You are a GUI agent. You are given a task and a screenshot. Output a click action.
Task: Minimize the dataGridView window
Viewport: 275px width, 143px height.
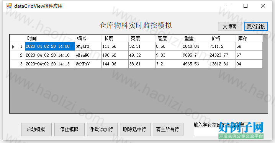tap(228, 6)
